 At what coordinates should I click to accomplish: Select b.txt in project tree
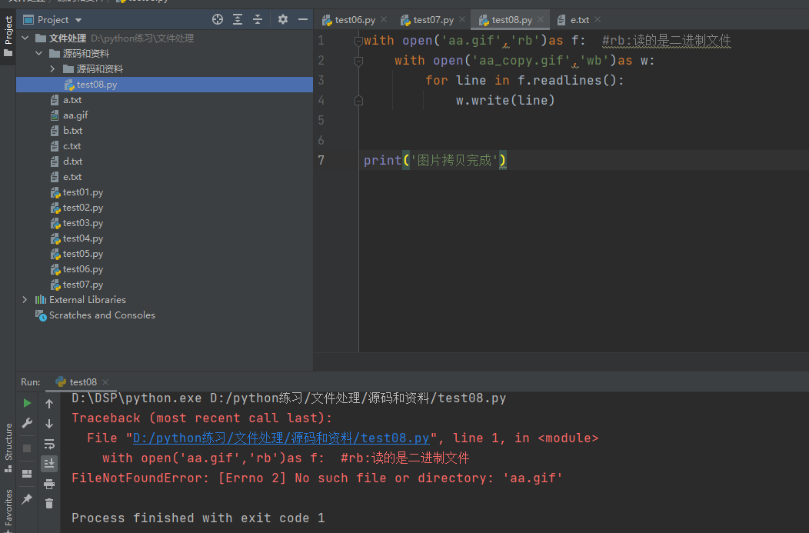(72, 131)
